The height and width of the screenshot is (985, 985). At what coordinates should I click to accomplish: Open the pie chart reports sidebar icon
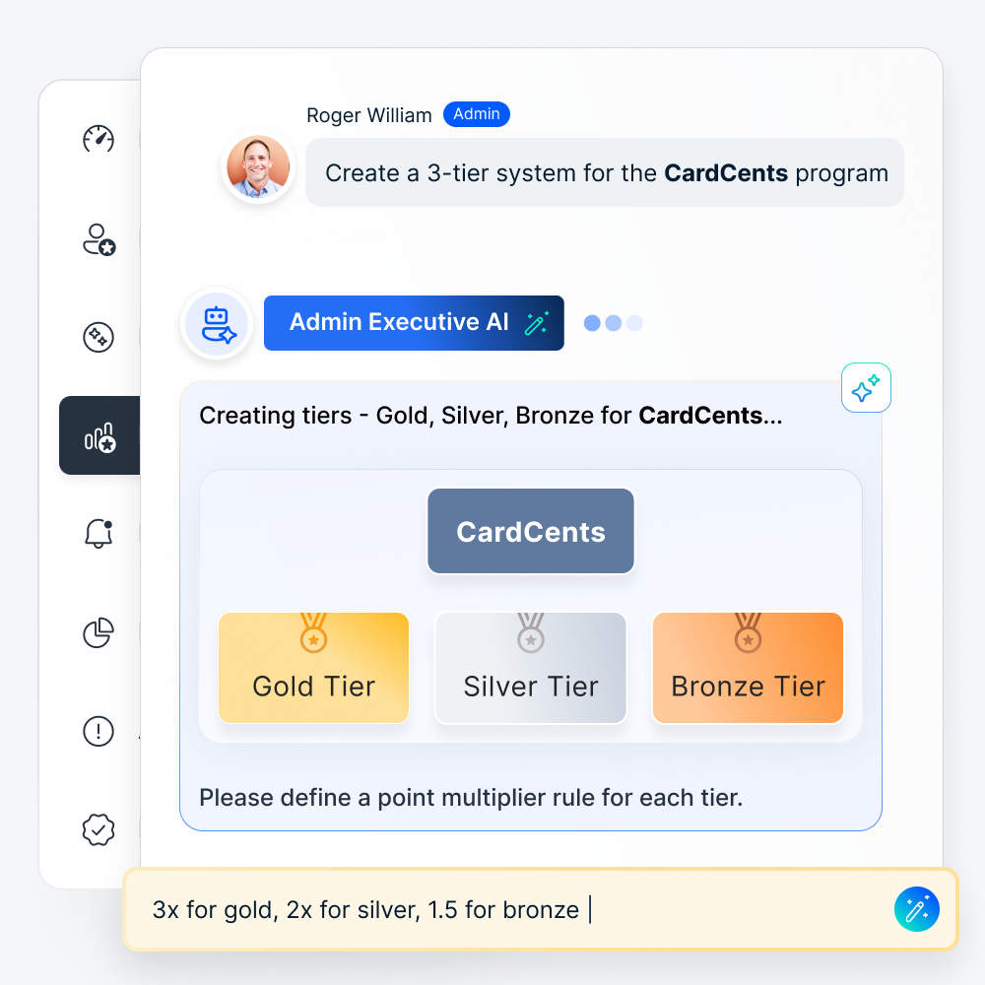[98, 632]
